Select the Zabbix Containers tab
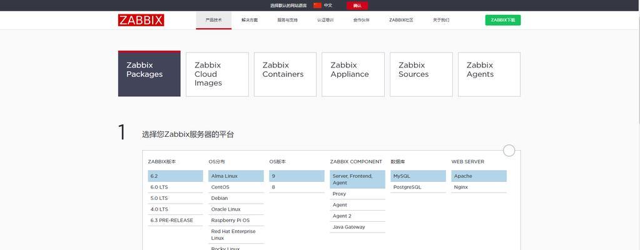Image resolution: width=640 pixels, height=250 pixels. coord(285,74)
